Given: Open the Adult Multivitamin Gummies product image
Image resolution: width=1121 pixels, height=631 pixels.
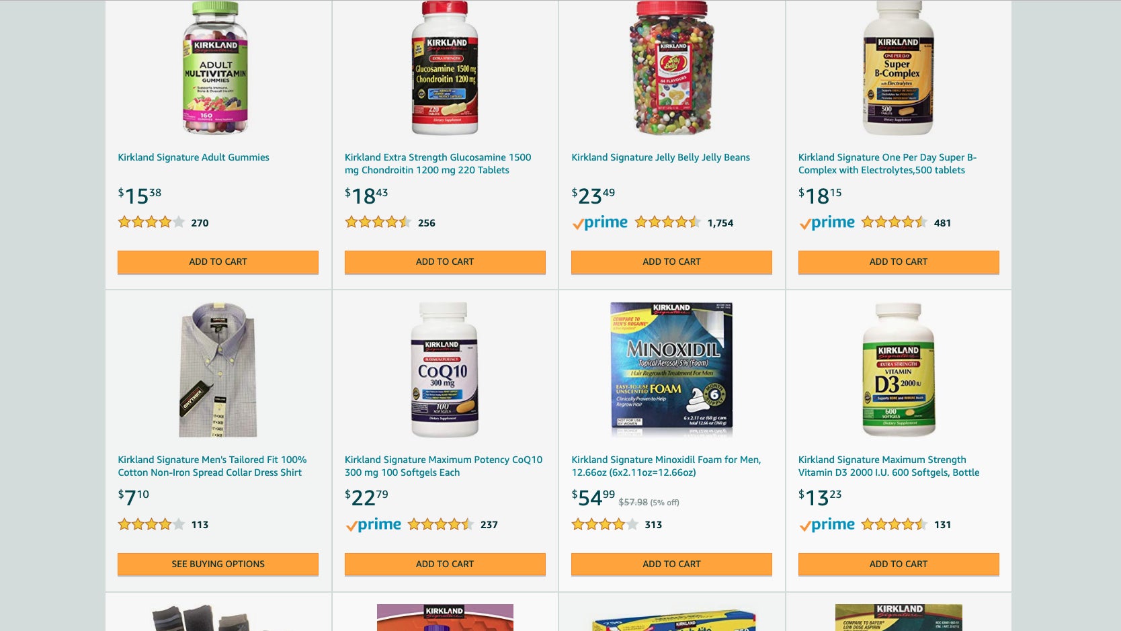Looking at the screenshot, I should click(x=216, y=67).
